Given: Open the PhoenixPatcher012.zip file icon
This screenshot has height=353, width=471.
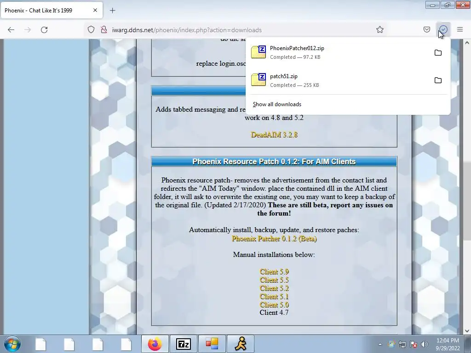Looking at the screenshot, I should coord(258,52).
